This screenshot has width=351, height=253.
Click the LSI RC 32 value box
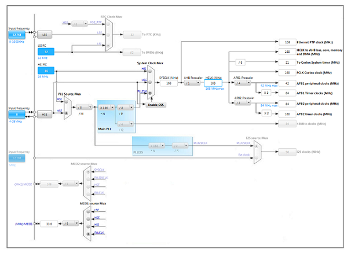click(46, 52)
